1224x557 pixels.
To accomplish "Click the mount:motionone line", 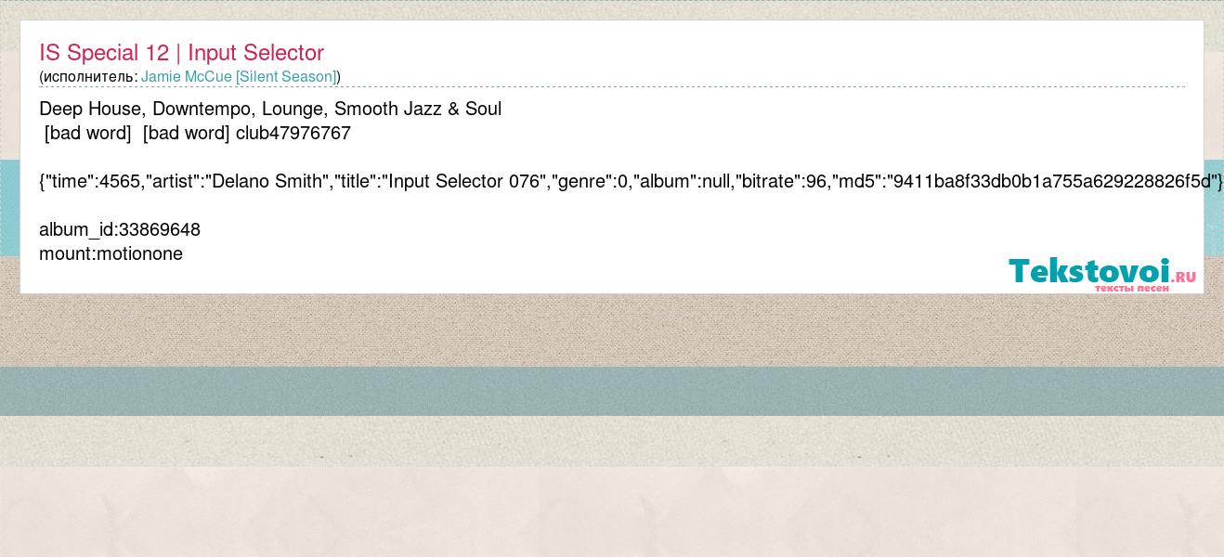I will 111,253.
